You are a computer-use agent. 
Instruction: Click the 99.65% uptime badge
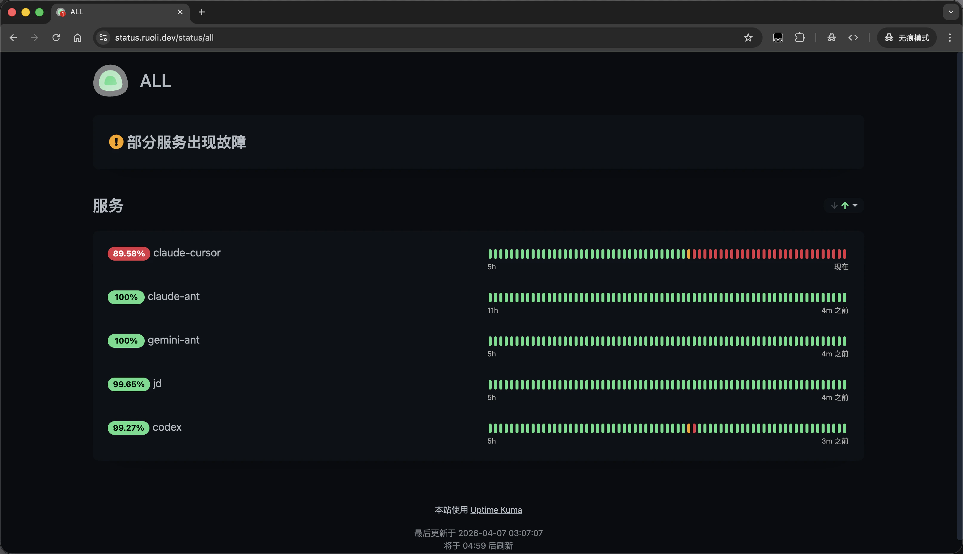[x=129, y=384]
